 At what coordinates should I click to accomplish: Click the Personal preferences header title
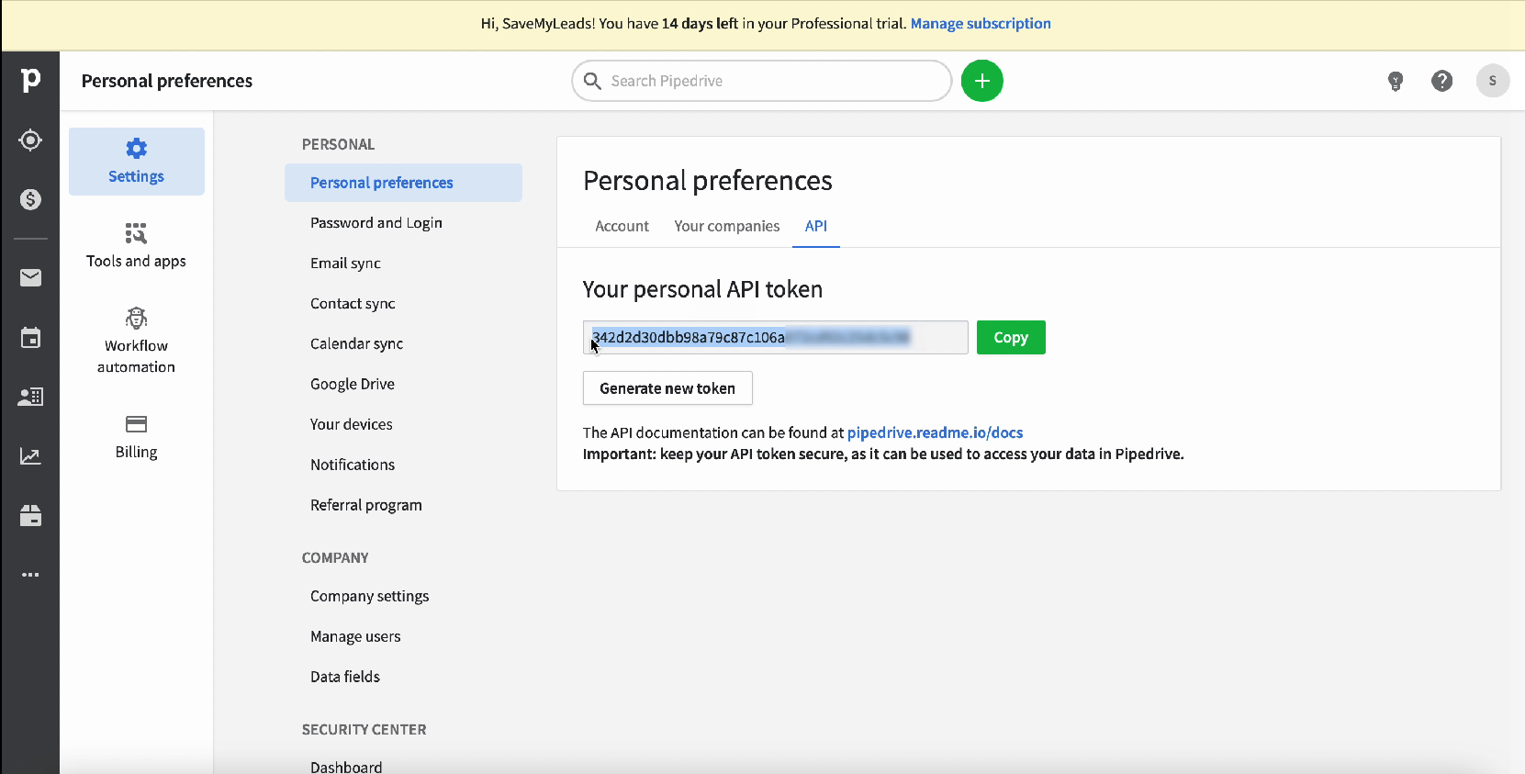click(167, 81)
